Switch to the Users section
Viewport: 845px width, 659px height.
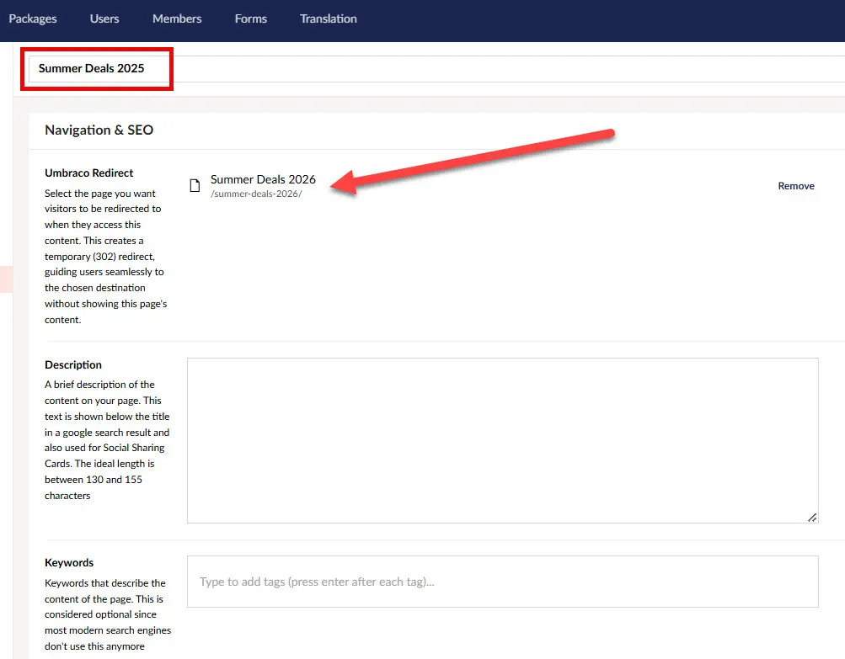104,17
